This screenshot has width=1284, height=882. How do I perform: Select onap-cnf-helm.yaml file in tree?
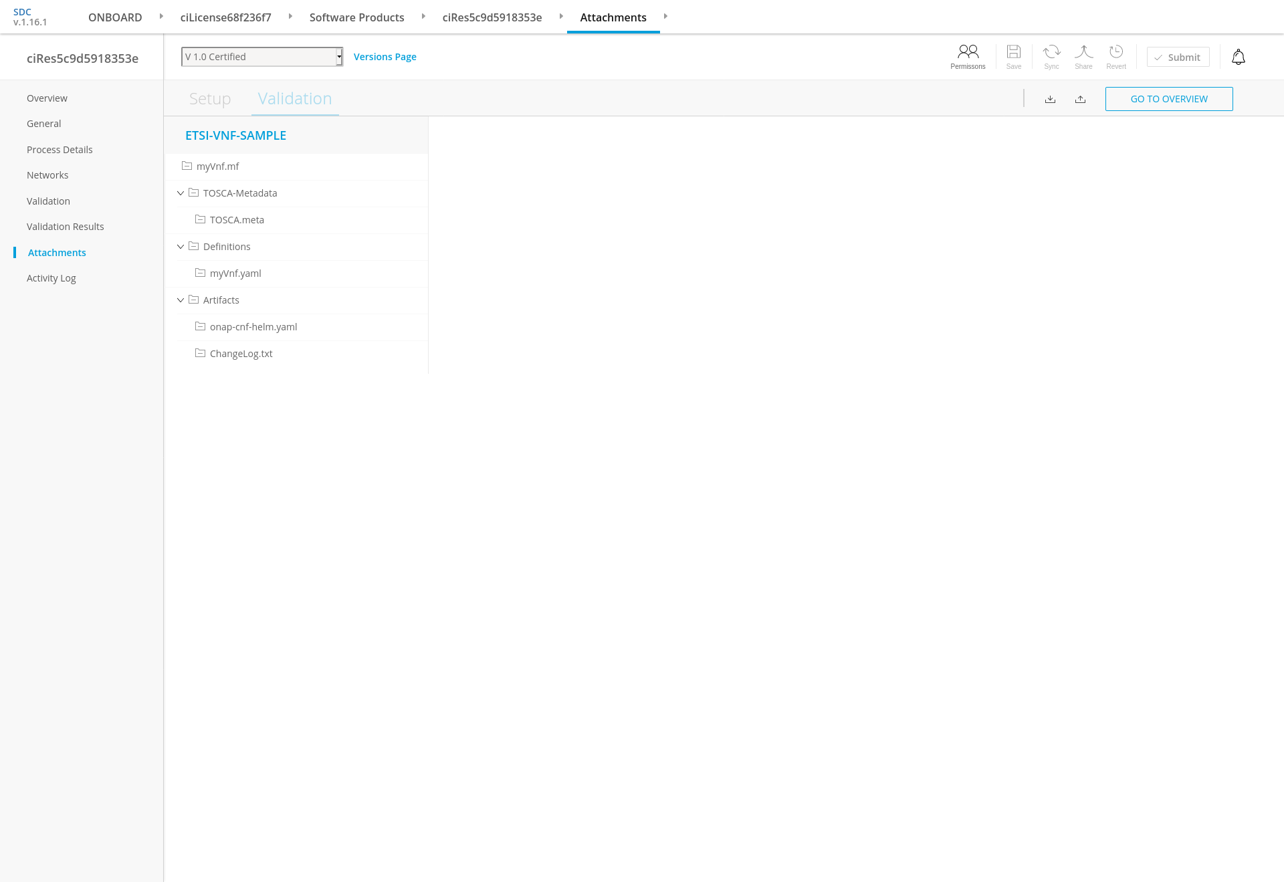coord(253,327)
